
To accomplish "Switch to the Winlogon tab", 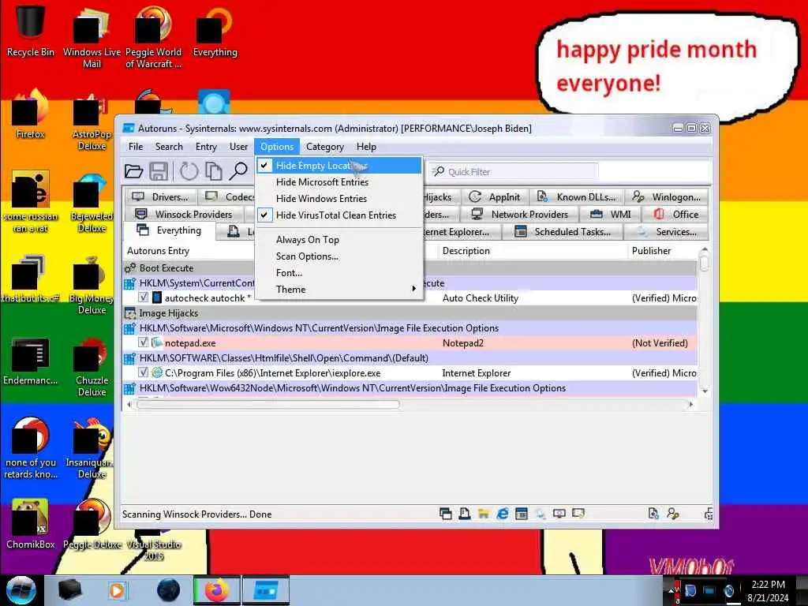I will click(x=666, y=196).
